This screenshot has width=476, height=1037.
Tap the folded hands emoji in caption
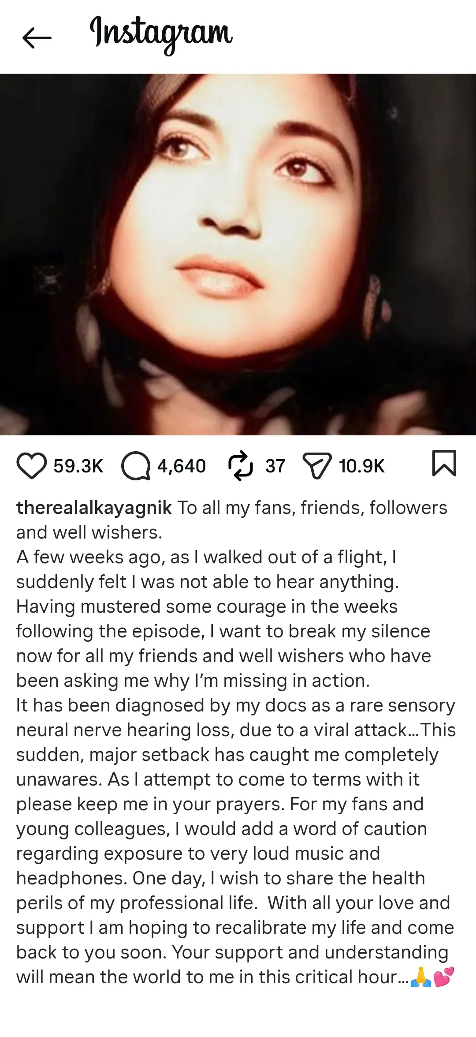pyautogui.click(x=421, y=977)
